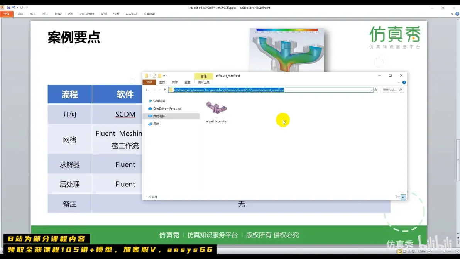Open the Explorer 查看 tab
This screenshot has width=460, height=259.
point(188,83)
